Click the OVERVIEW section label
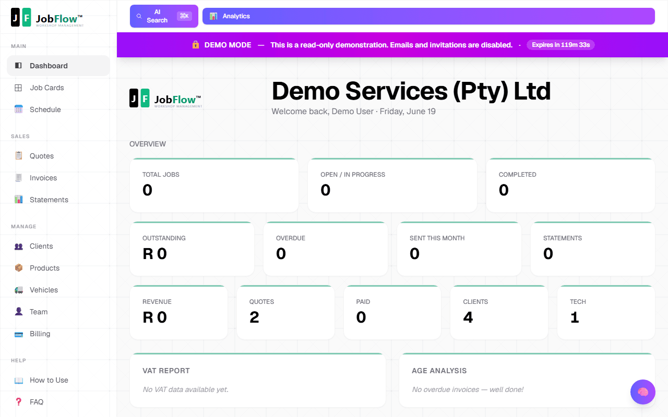The image size is (668, 417). (148, 144)
